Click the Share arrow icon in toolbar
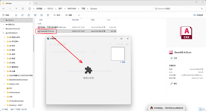The height and width of the screenshot is (111, 206). pos(41,15)
